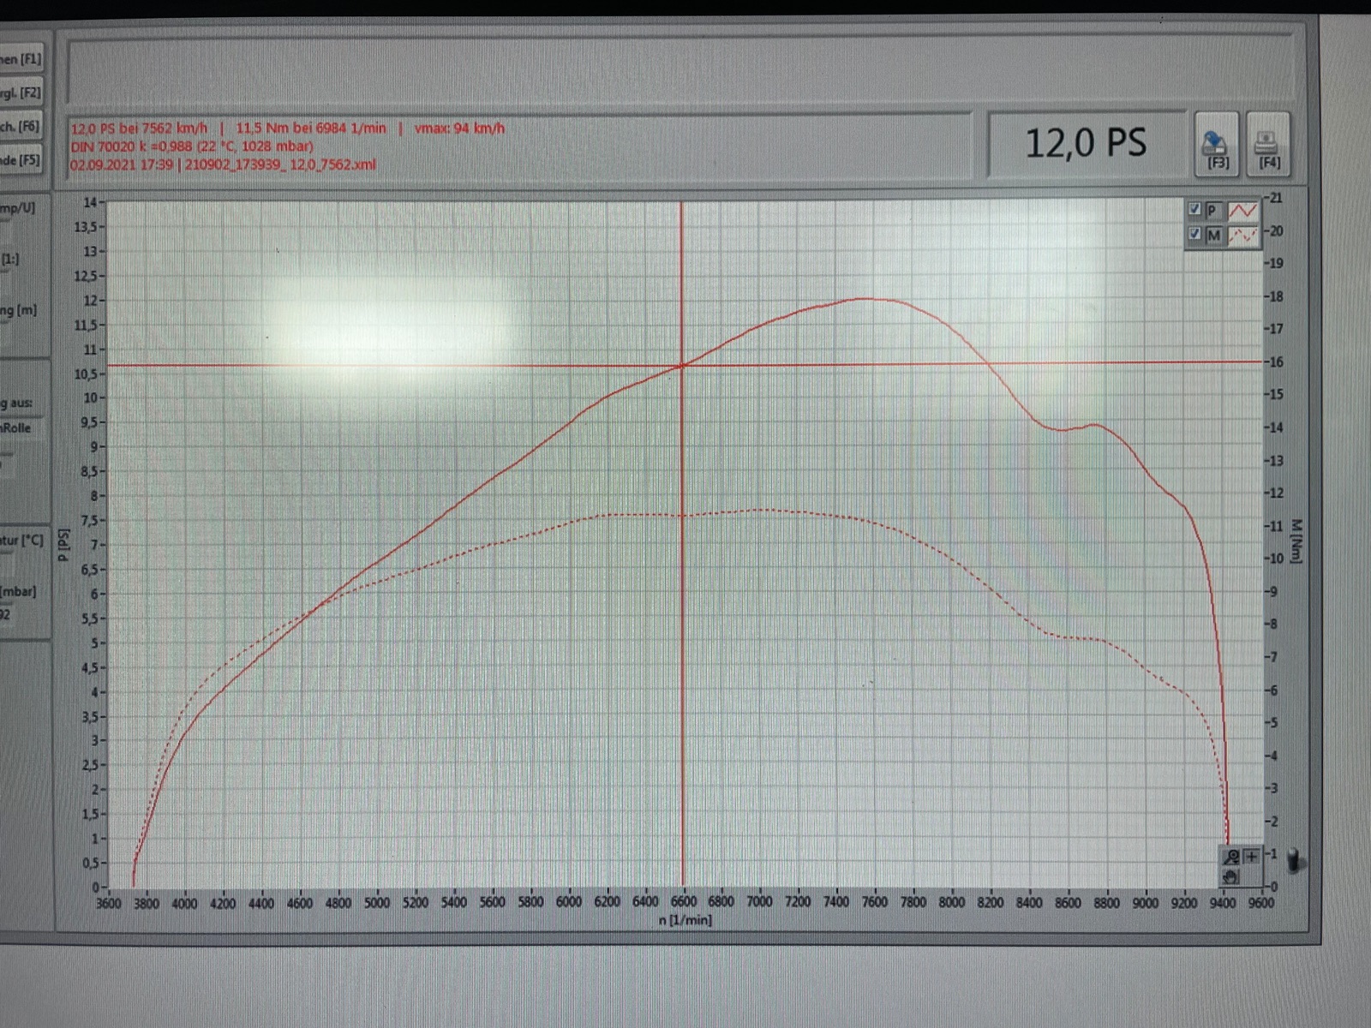Click the 12,0 PS power readout display

(1085, 143)
